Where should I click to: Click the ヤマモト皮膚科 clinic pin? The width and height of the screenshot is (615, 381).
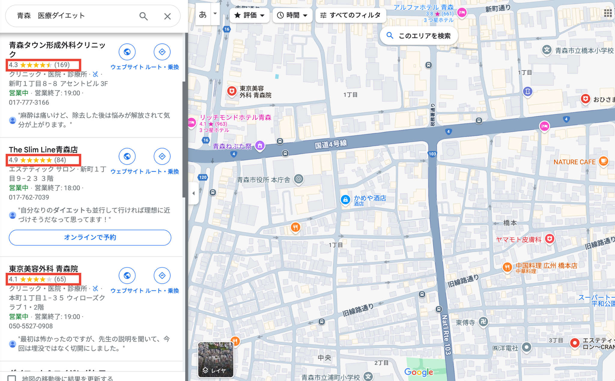[550, 239]
